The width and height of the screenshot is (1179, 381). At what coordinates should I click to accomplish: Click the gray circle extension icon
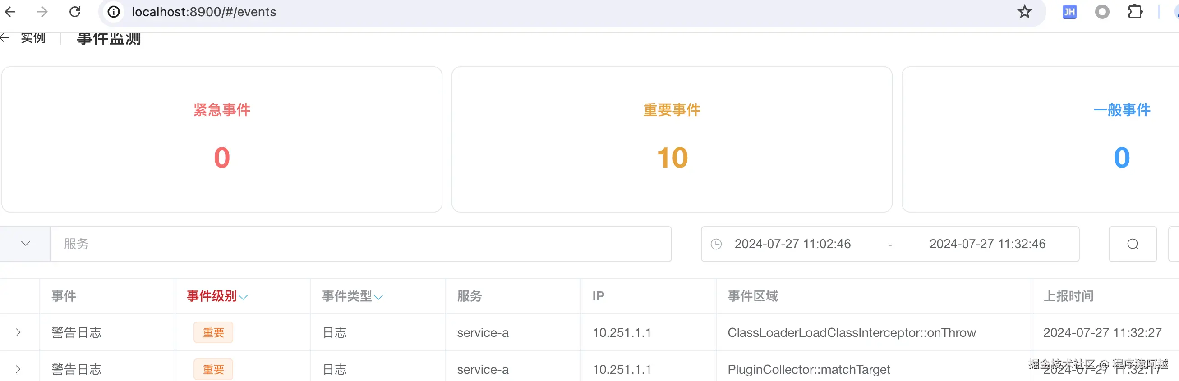(x=1102, y=12)
